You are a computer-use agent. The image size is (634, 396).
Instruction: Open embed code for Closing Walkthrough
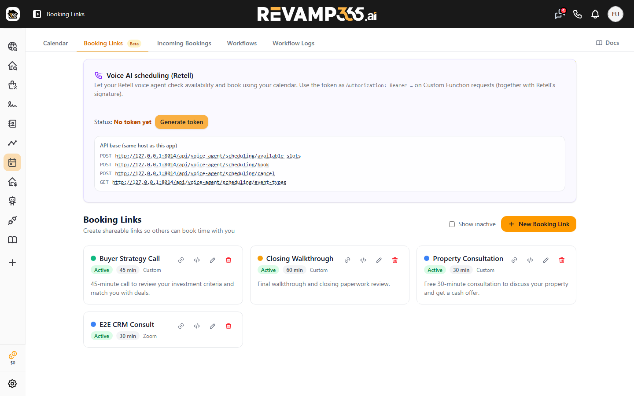point(363,260)
